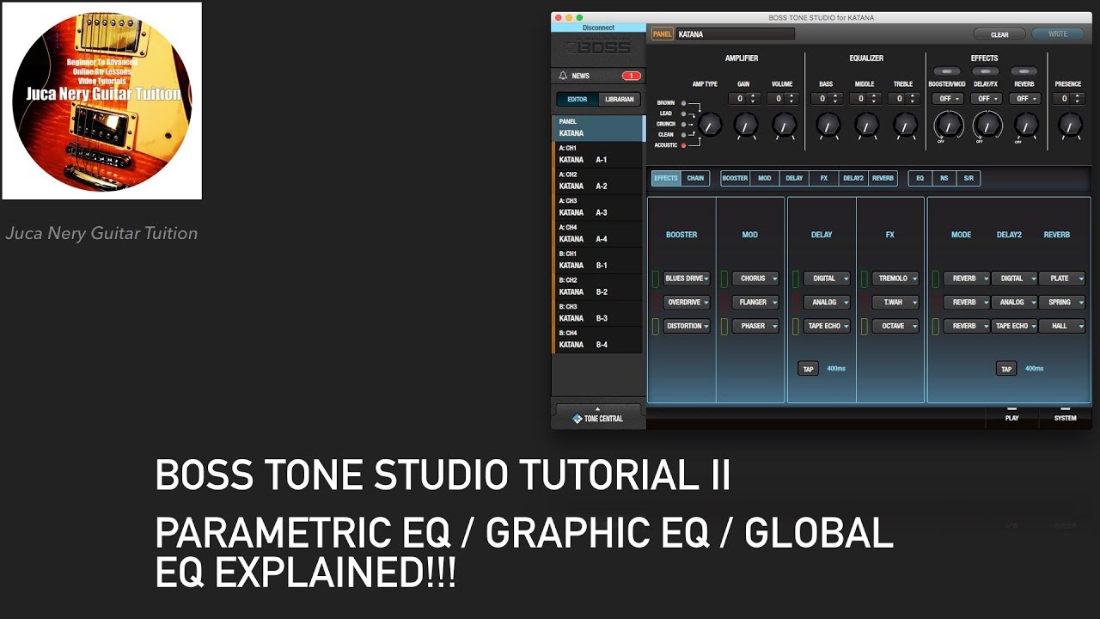
Task: Click the CLEAR button
Action: click(999, 34)
